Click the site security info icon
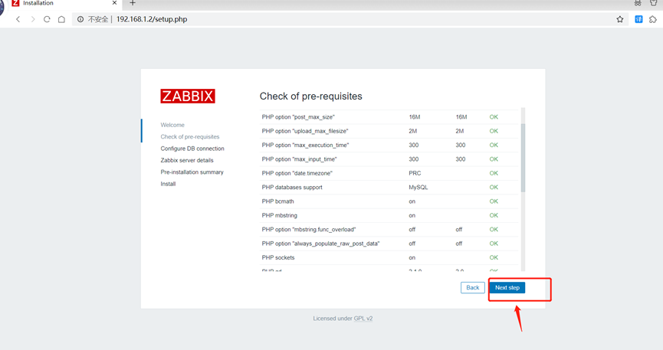The width and height of the screenshot is (663, 350). 80,19
